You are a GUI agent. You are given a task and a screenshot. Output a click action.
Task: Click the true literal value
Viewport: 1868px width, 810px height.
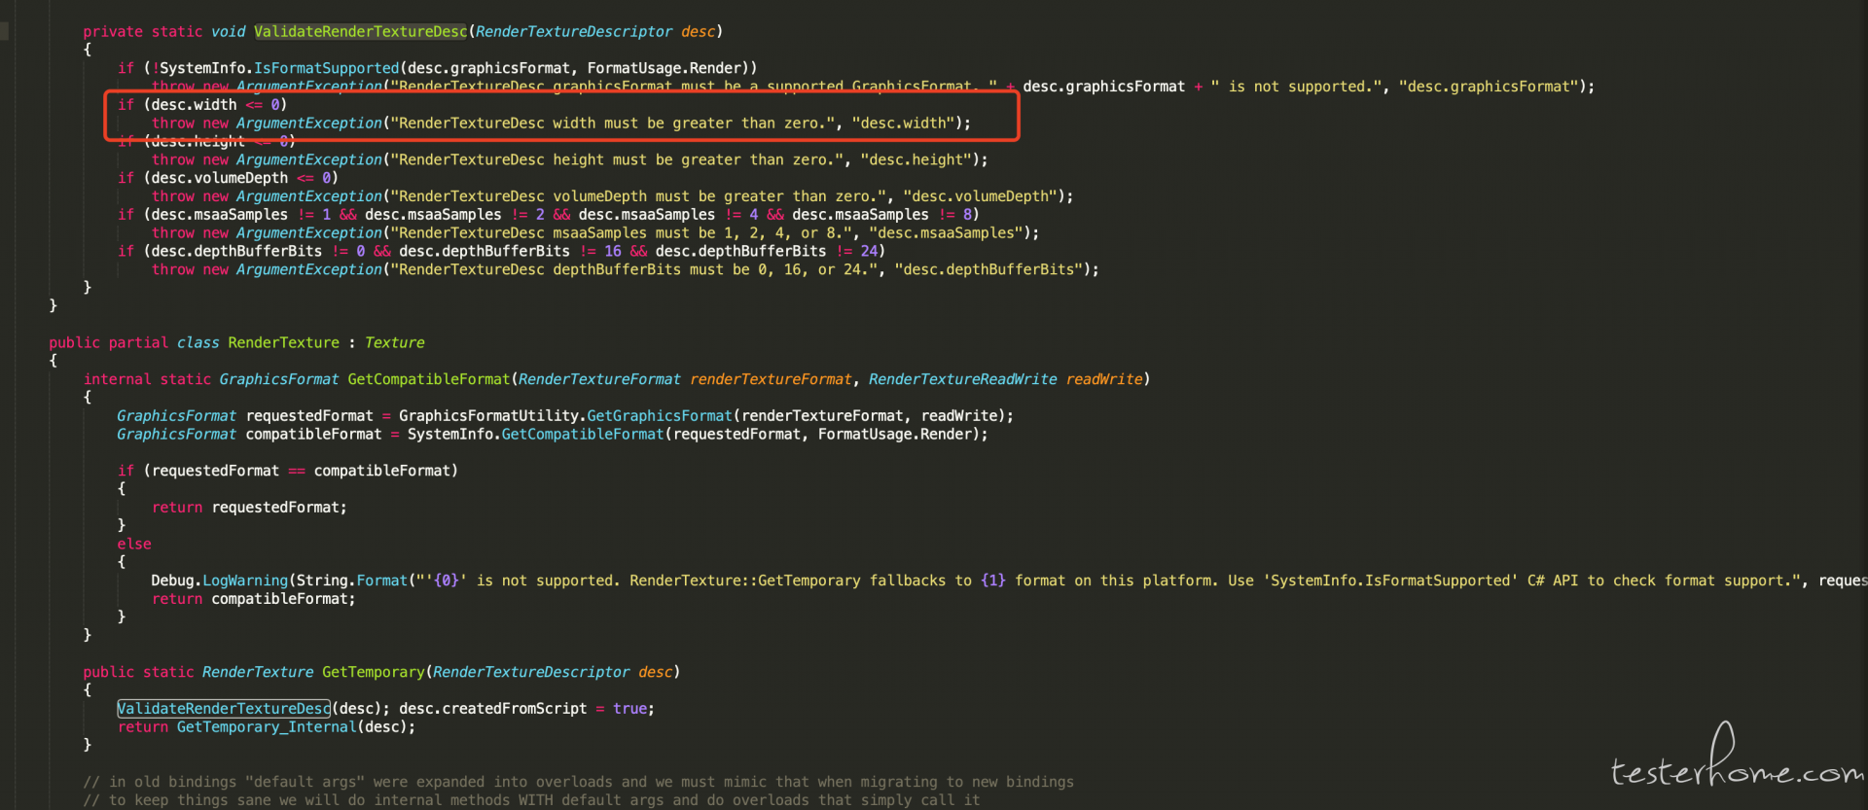629,709
